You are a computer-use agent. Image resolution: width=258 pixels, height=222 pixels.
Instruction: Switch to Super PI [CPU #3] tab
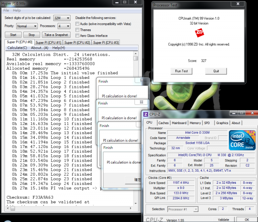click(106, 43)
